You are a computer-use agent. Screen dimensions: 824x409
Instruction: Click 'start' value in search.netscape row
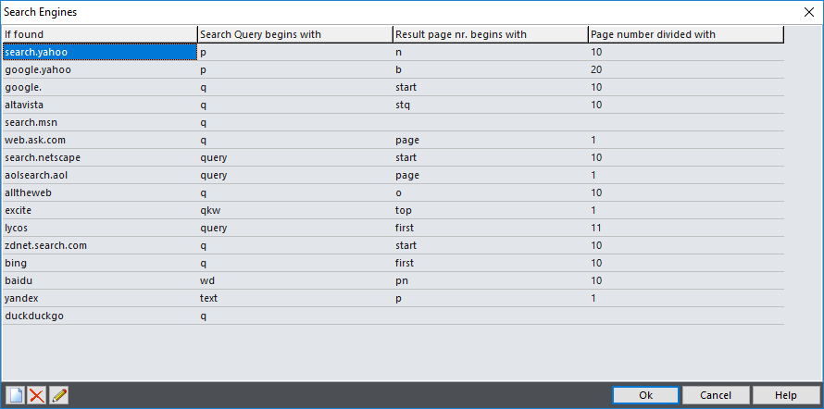pos(406,157)
